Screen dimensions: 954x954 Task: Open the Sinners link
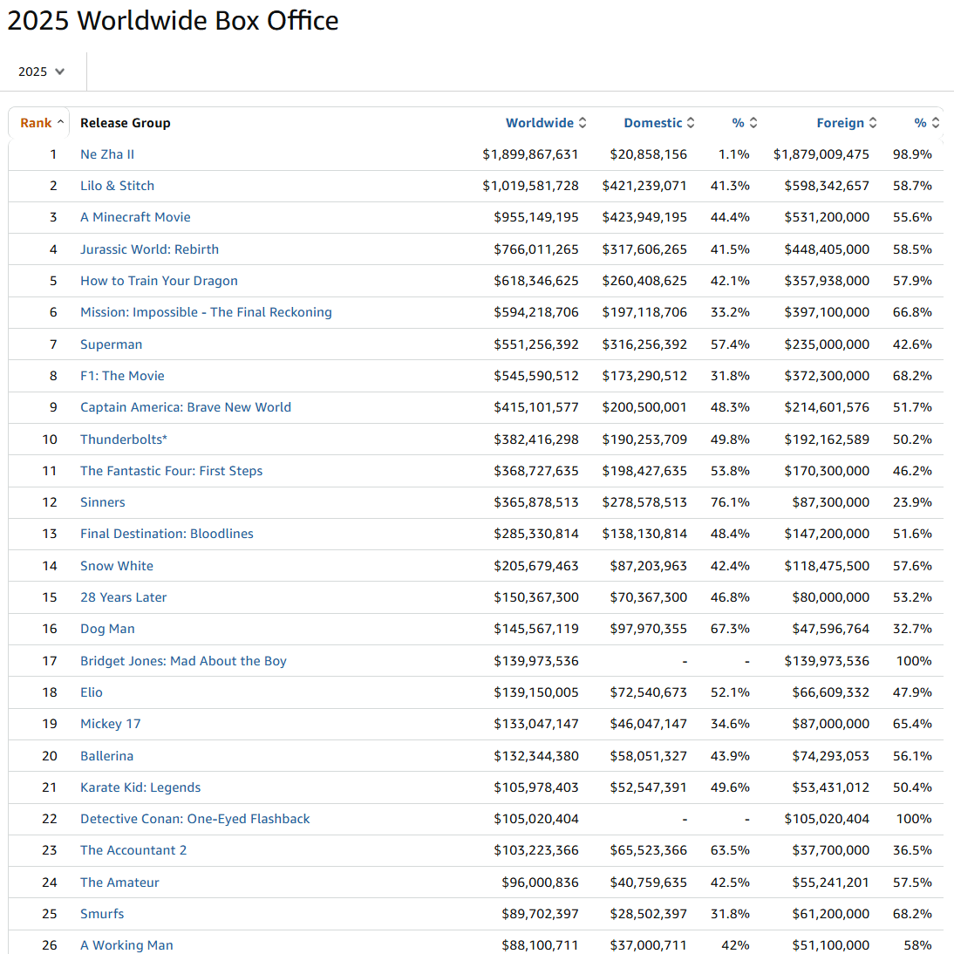(x=103, y=502)
